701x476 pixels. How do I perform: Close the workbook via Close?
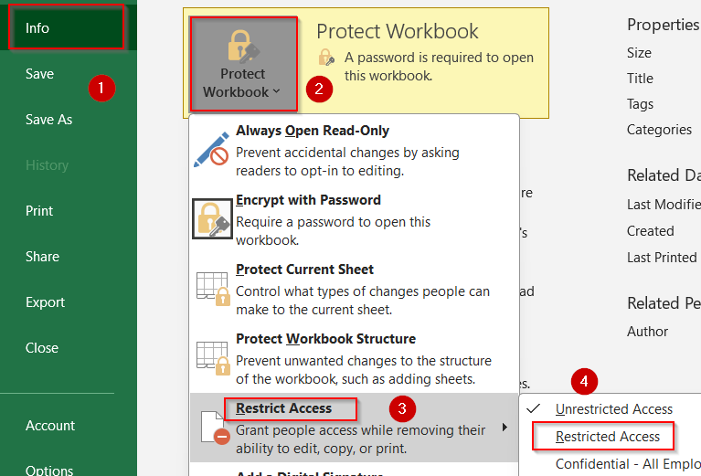(41, 348)
